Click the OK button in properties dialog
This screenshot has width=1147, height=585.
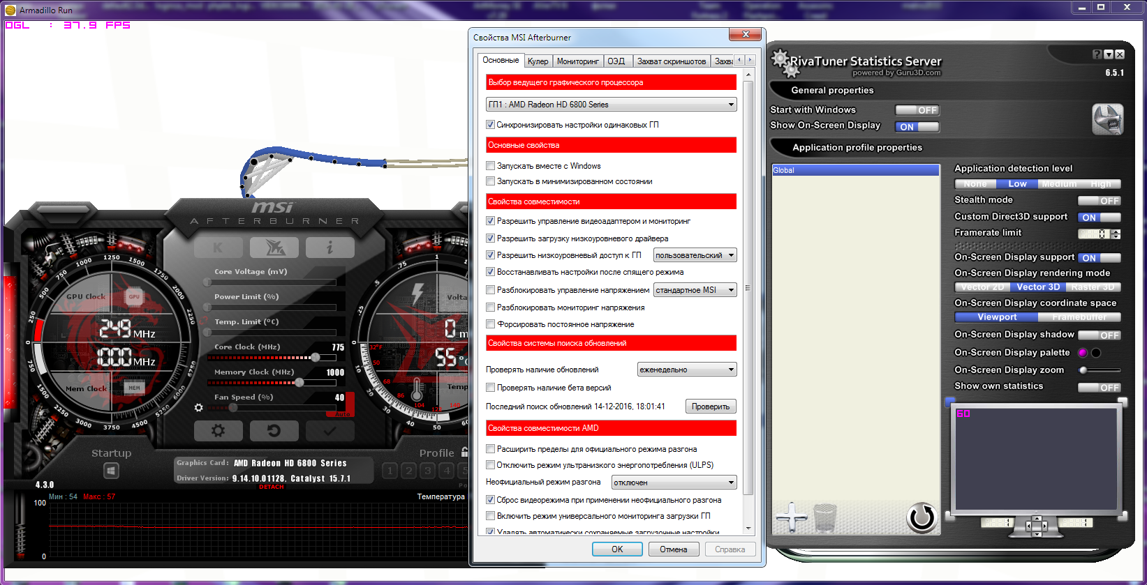pos(617,549)
